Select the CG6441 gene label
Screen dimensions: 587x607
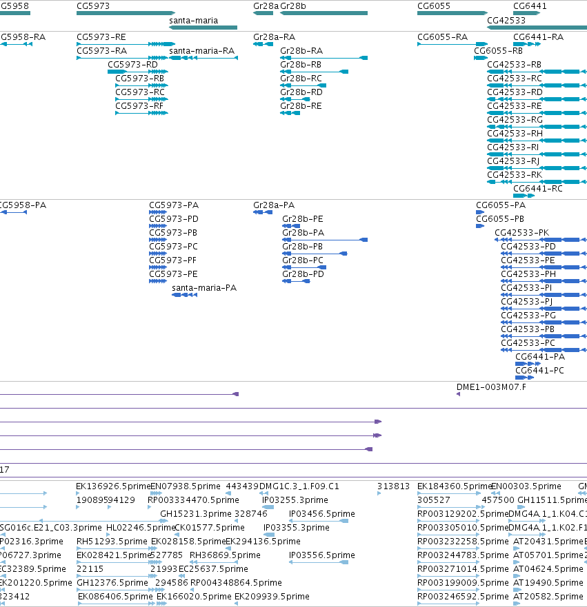coord(530,6)
